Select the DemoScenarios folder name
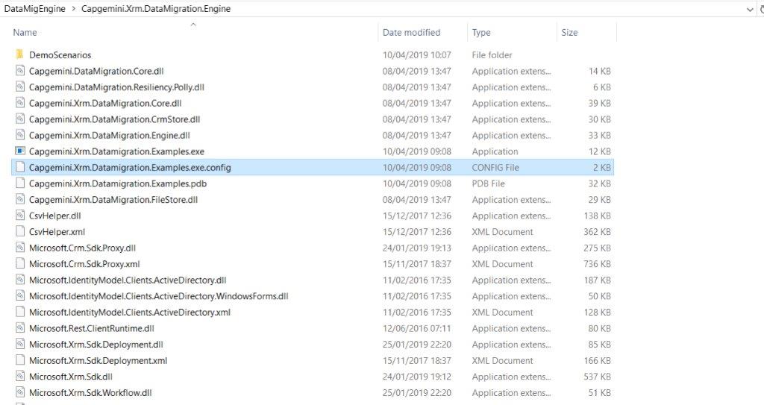This screenshot has height=405, width=764. [x=60, y=55]
